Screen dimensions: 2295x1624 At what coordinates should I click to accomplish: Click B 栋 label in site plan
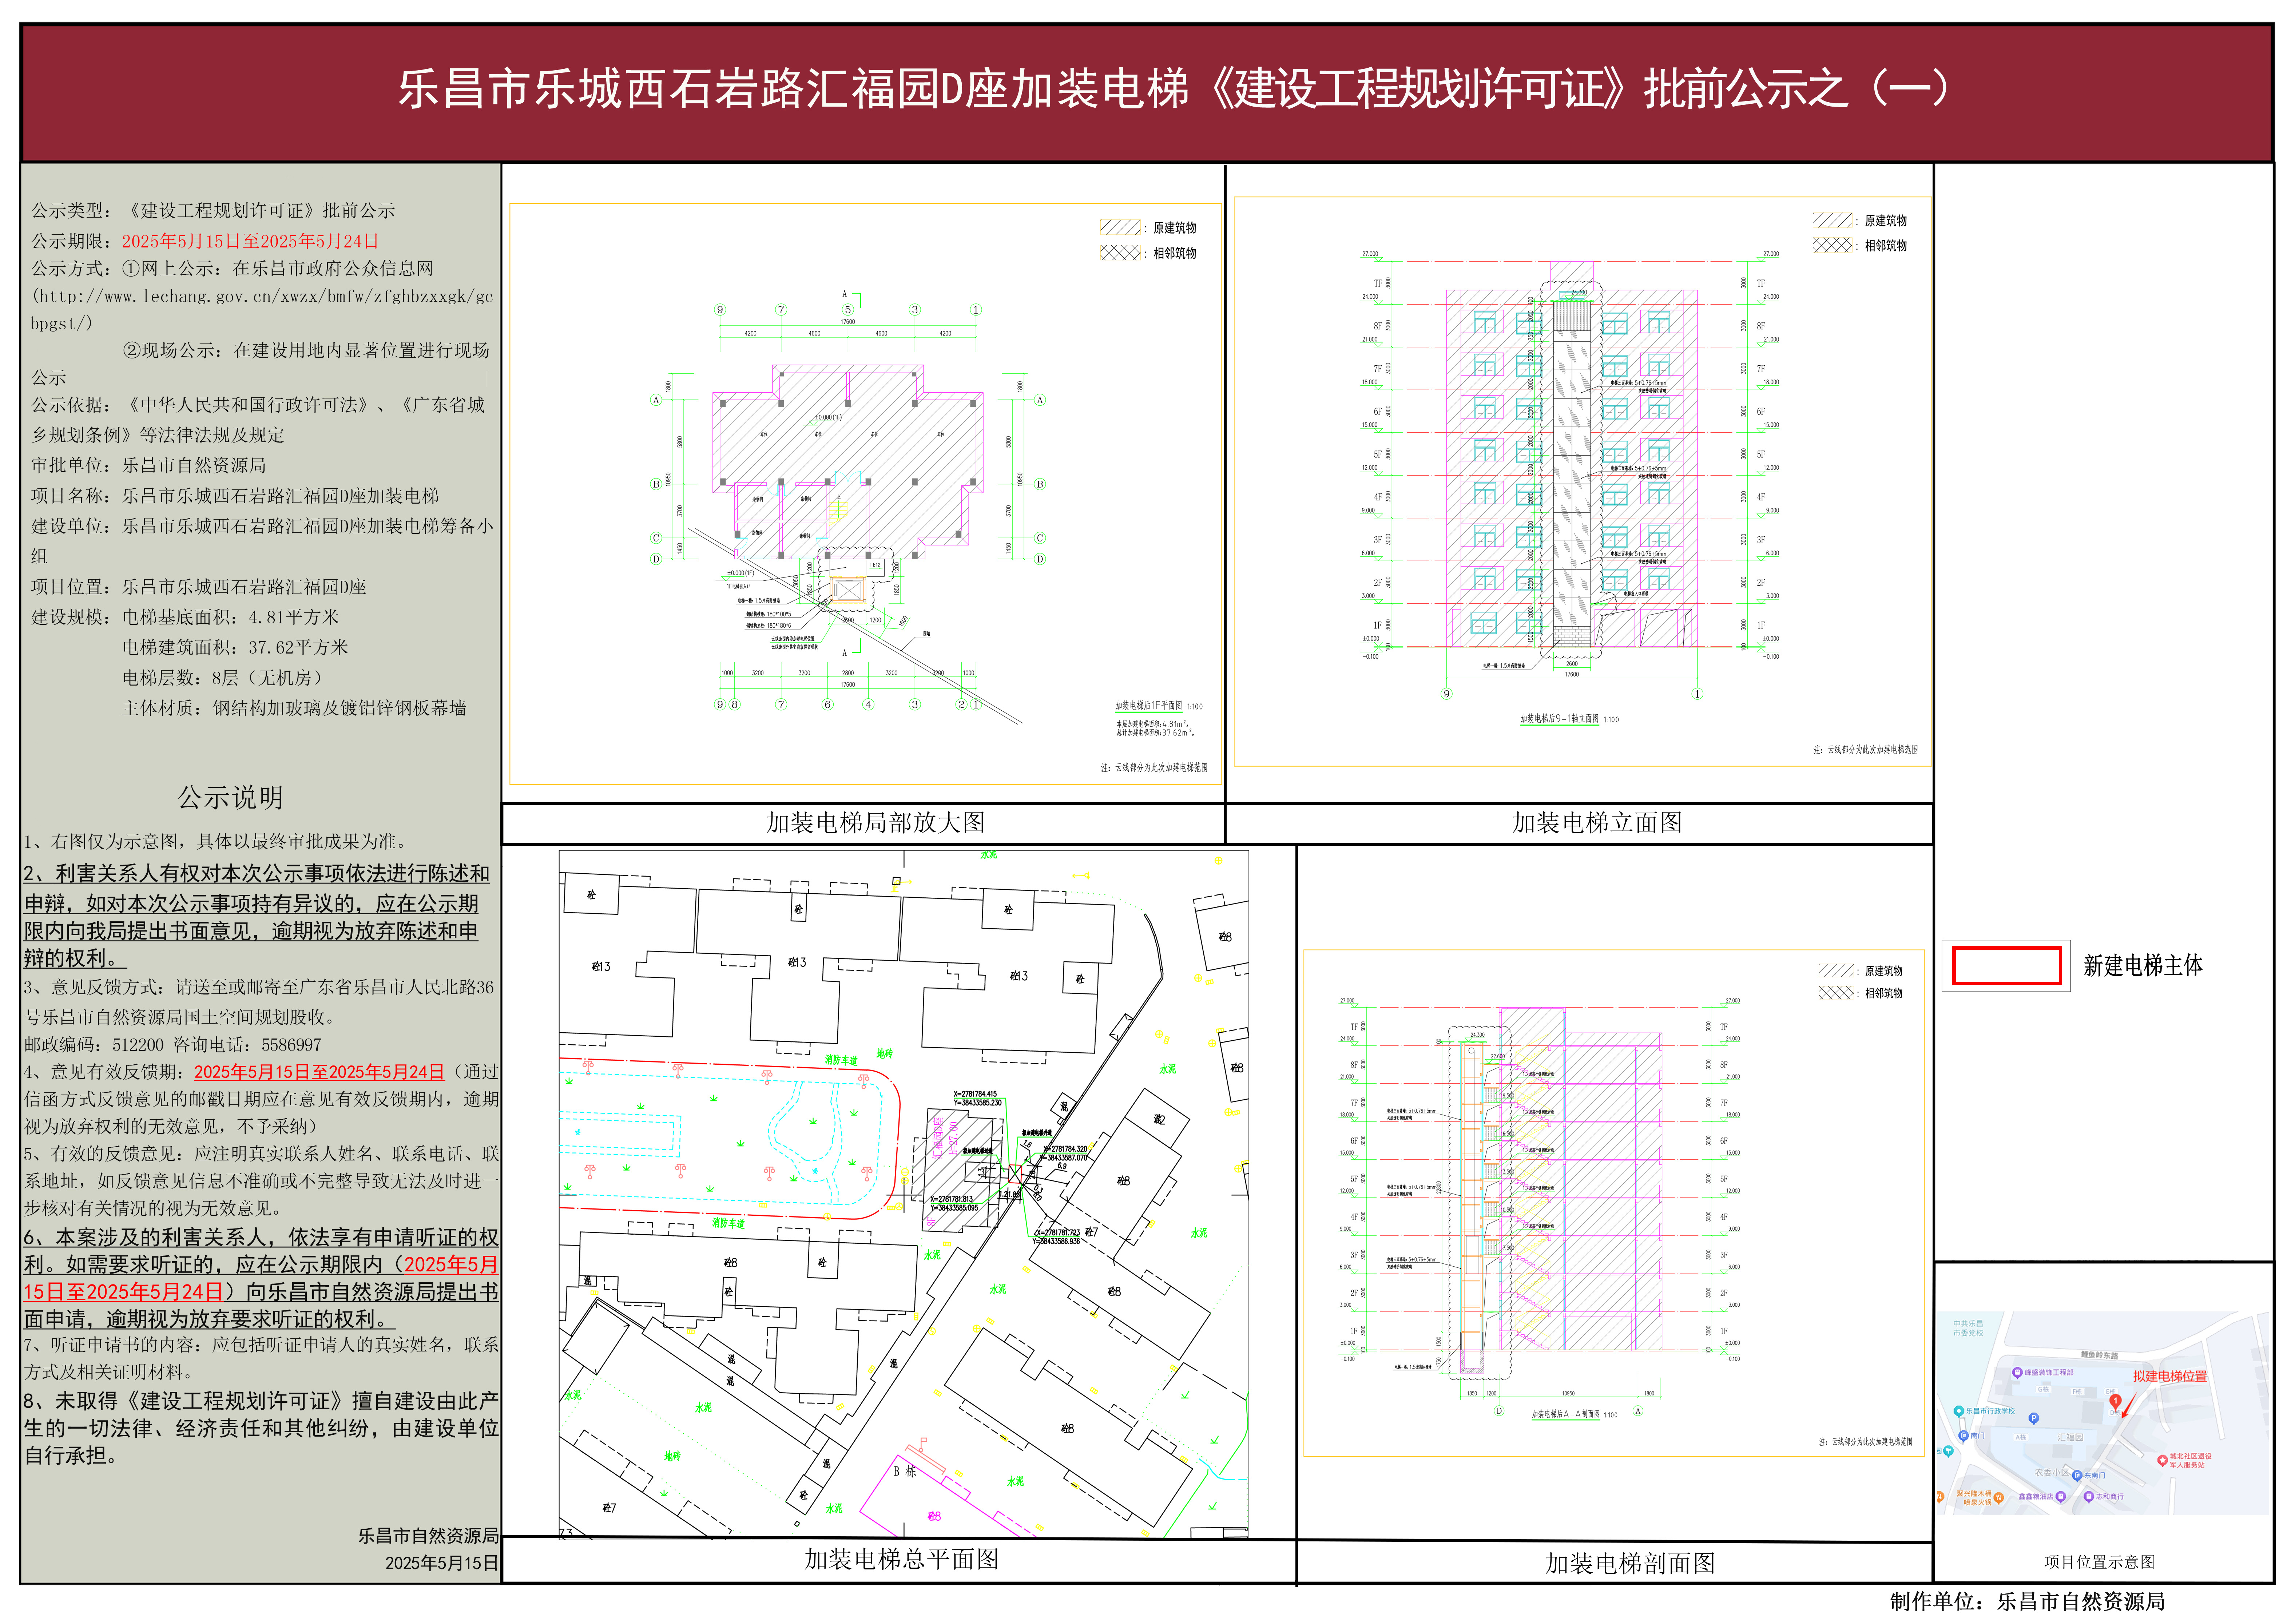click(905, 1471)
